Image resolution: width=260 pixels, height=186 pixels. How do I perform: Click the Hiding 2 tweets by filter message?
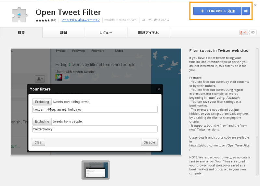click(96, 65)
